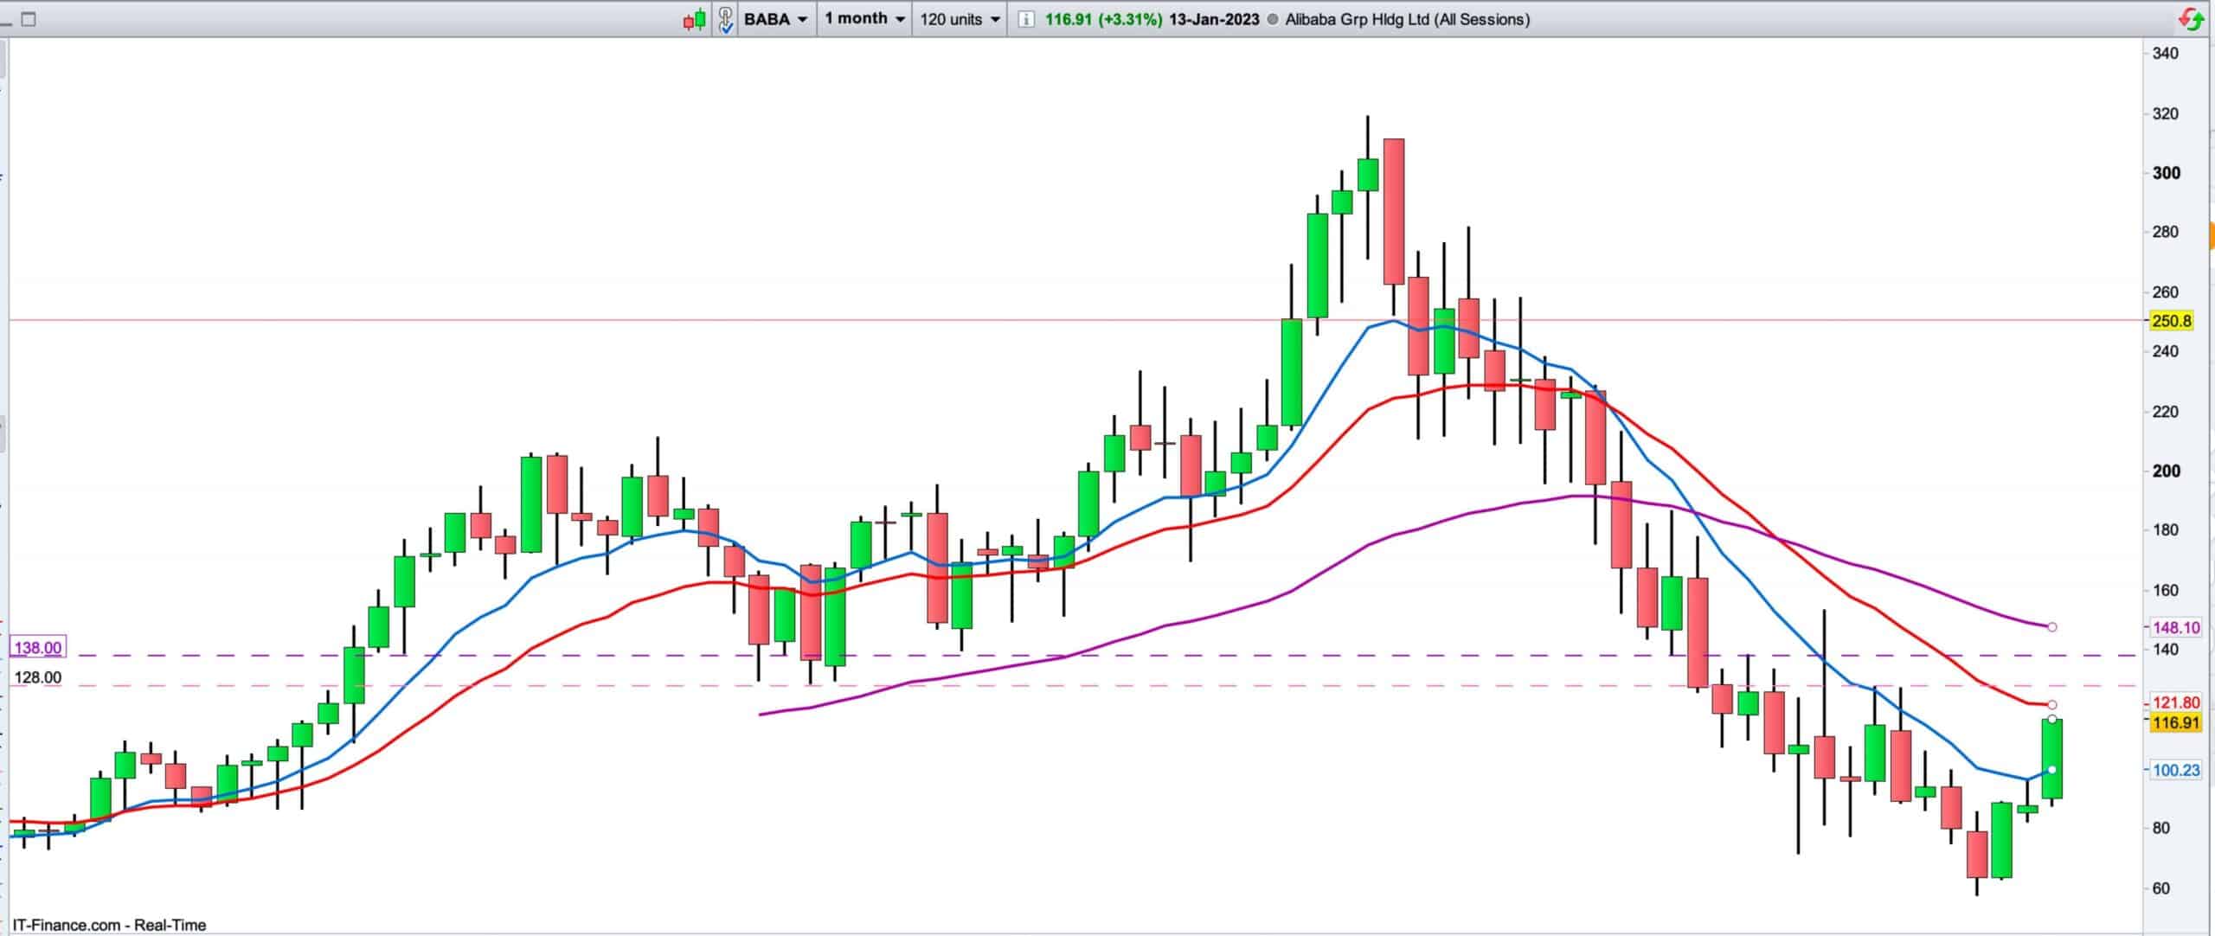Click the instrument info icon

pos(1025,19)
